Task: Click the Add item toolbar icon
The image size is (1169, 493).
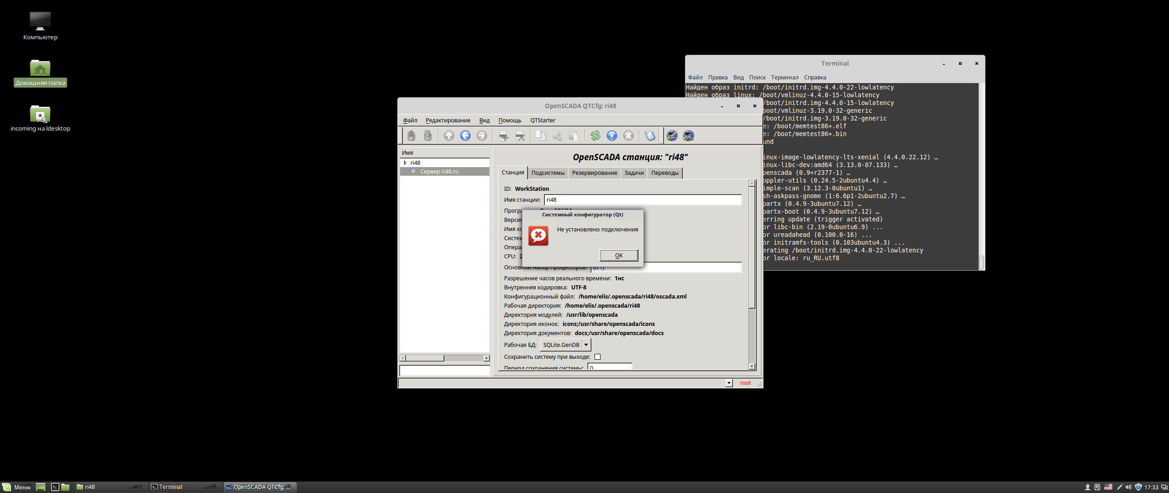Action: (503, 136)
